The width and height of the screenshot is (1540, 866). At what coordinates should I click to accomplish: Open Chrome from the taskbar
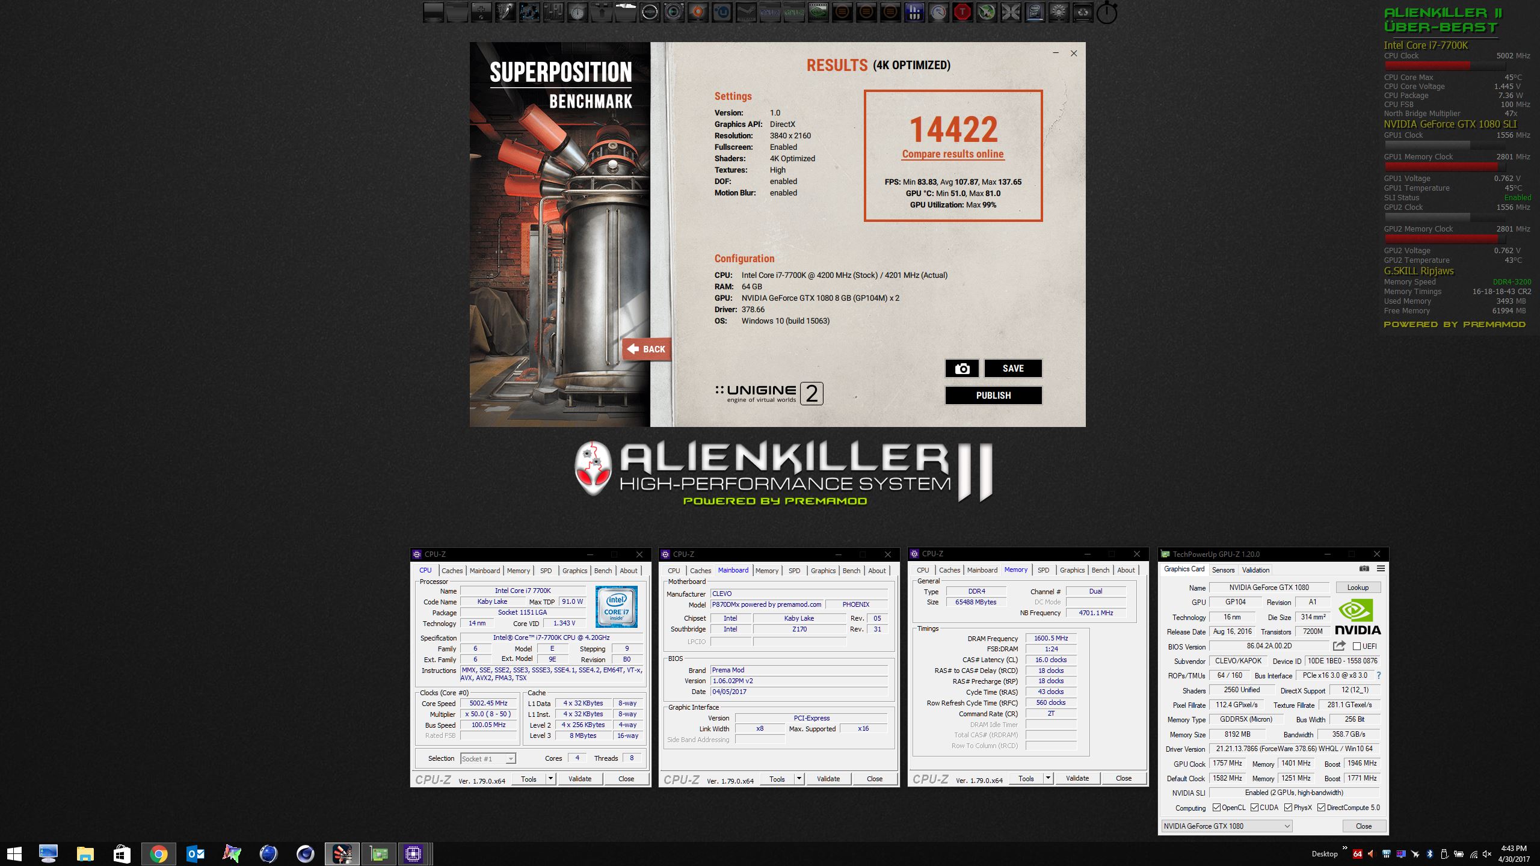point(158,854)
